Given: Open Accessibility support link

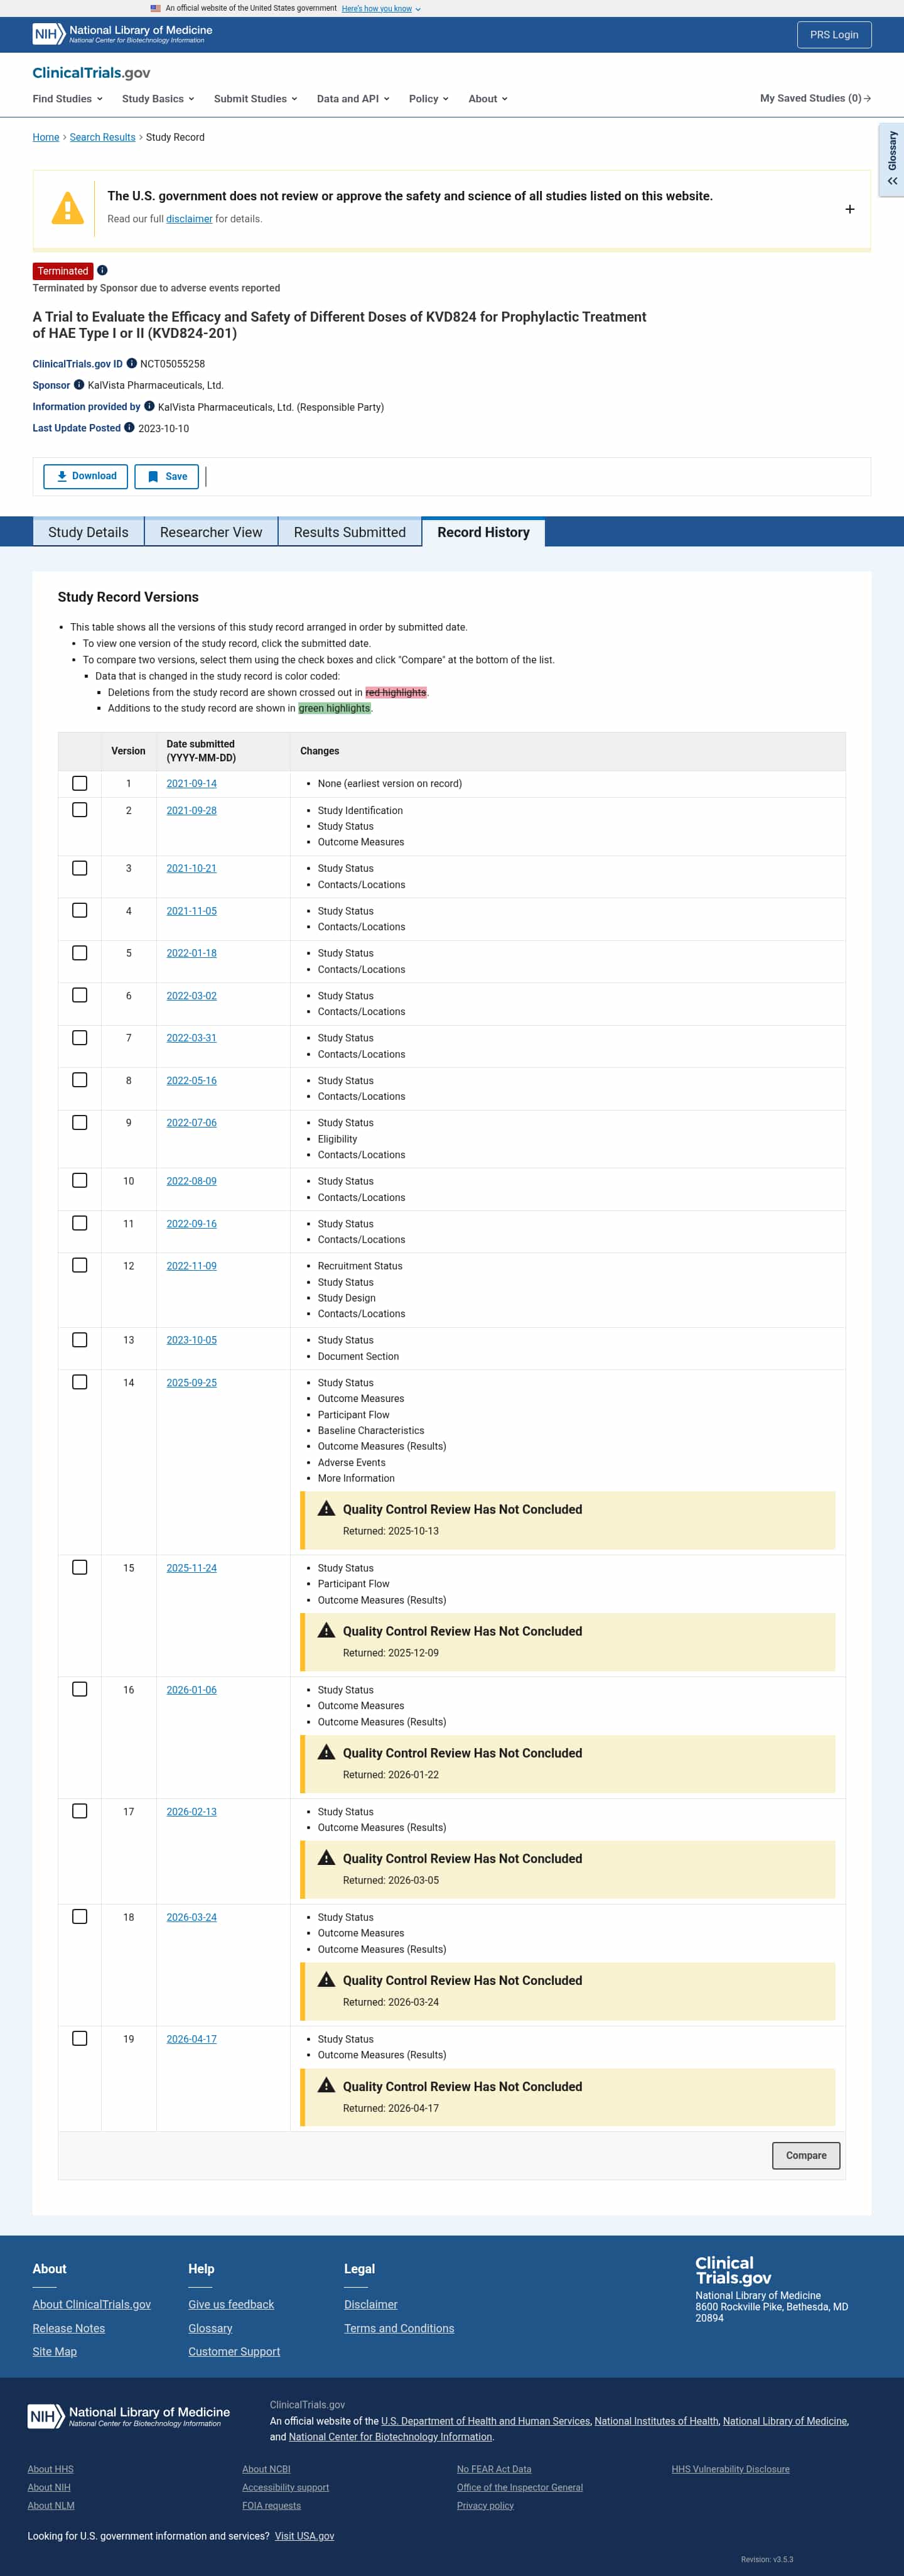Looking at the screenshot, I should (286, 2487).
